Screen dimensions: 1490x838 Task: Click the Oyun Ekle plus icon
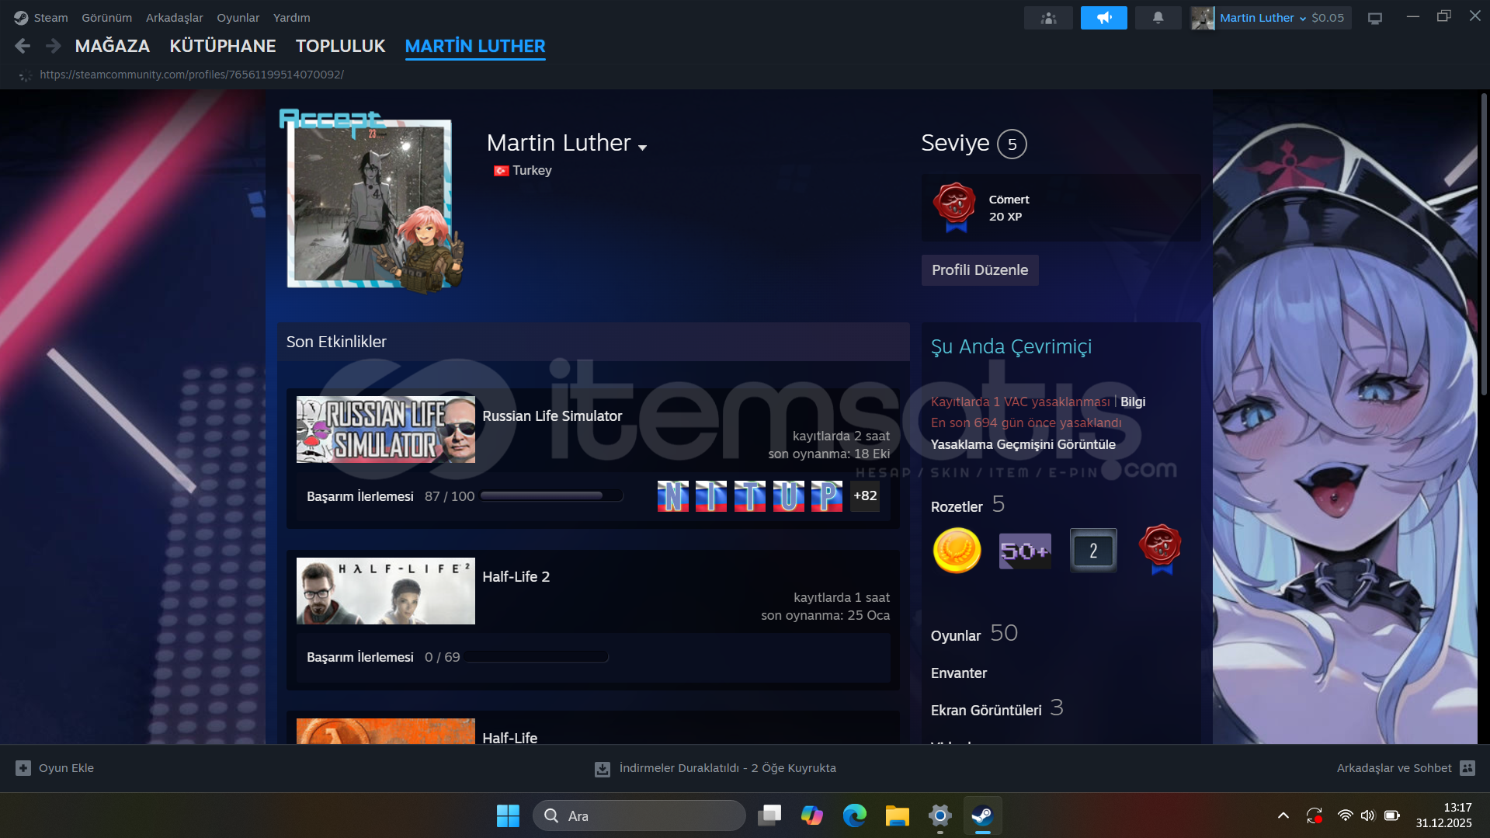(23, 768)
